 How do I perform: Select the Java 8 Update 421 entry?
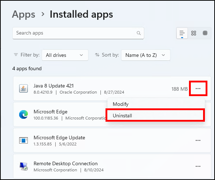coord(112,88)
